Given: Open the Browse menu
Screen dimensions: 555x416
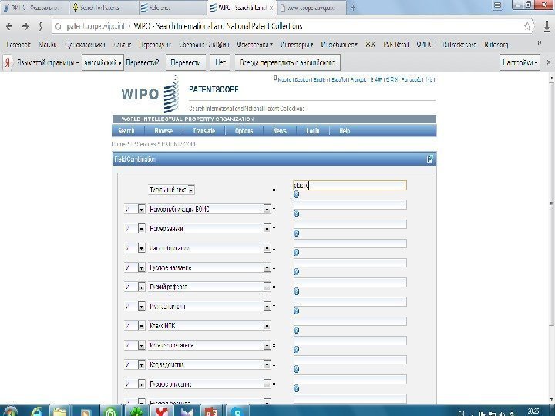Looking at the screenshot, I should tap(163, 130).
